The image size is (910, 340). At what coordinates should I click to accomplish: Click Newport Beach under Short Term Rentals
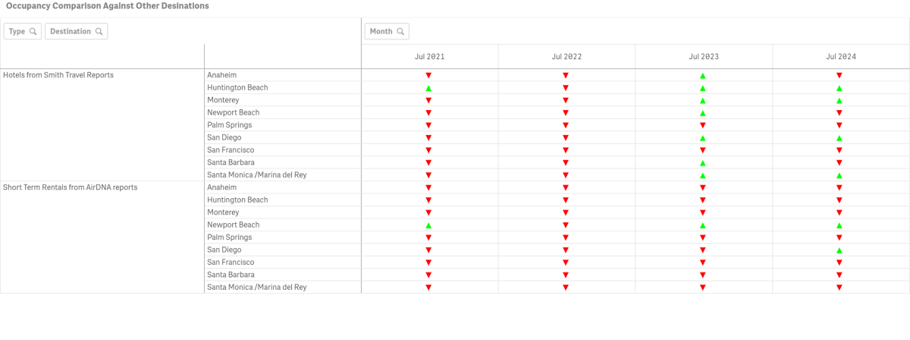click(x=233, y=225)
